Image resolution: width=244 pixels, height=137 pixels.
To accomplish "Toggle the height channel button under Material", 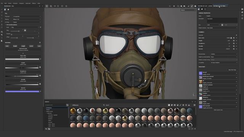I will click(x=15, y=46).
